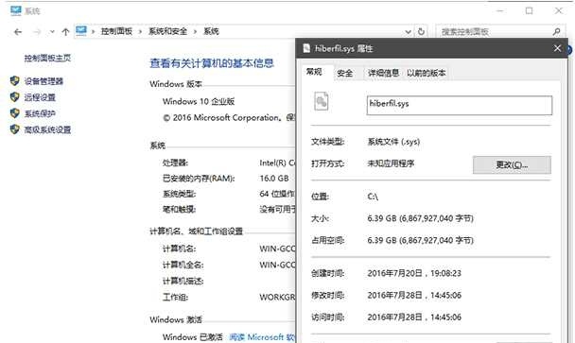The width and height of the screenshot is (575, 343).
Task: Switch to the 安全 tab
Action: (344, 74)
